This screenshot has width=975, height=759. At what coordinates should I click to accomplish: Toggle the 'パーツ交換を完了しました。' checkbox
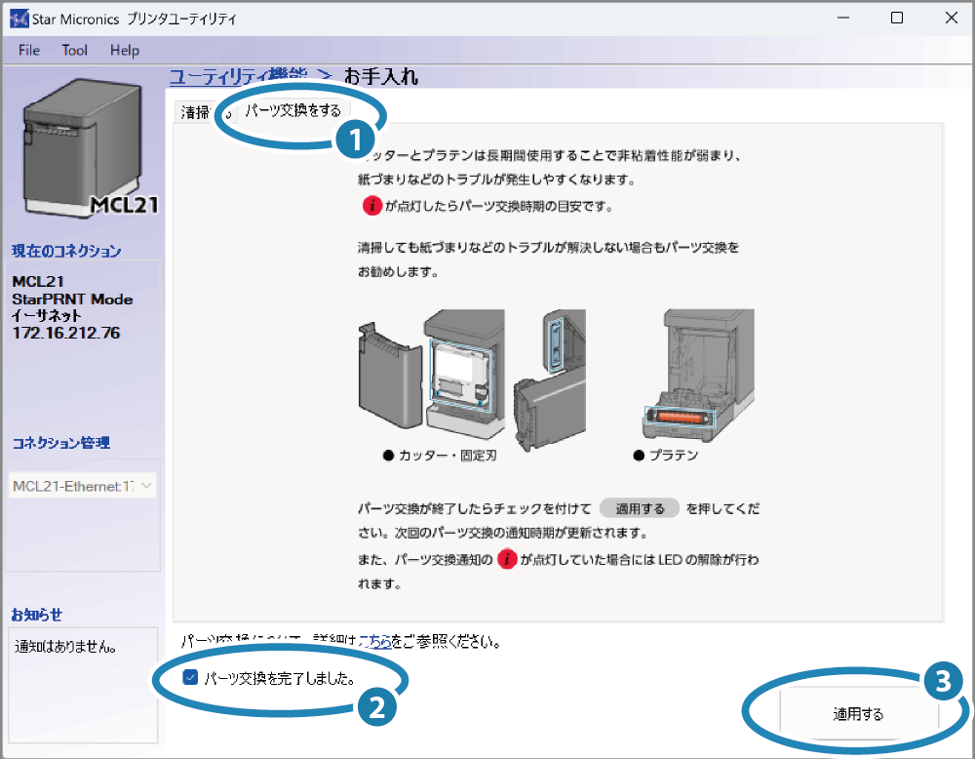[190, 677]
